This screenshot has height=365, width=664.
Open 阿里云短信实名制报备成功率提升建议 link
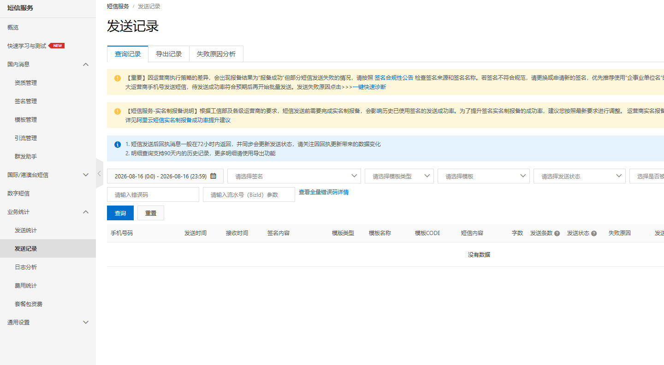tap(184, 120)
